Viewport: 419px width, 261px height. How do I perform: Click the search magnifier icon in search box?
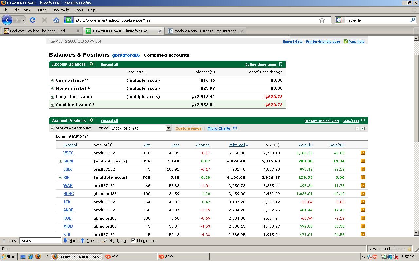[x=413, y=20]
